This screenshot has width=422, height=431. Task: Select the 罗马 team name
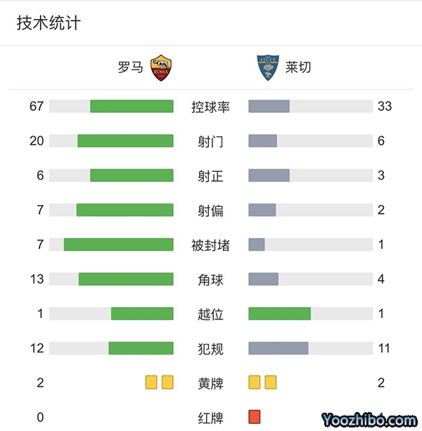131,67
